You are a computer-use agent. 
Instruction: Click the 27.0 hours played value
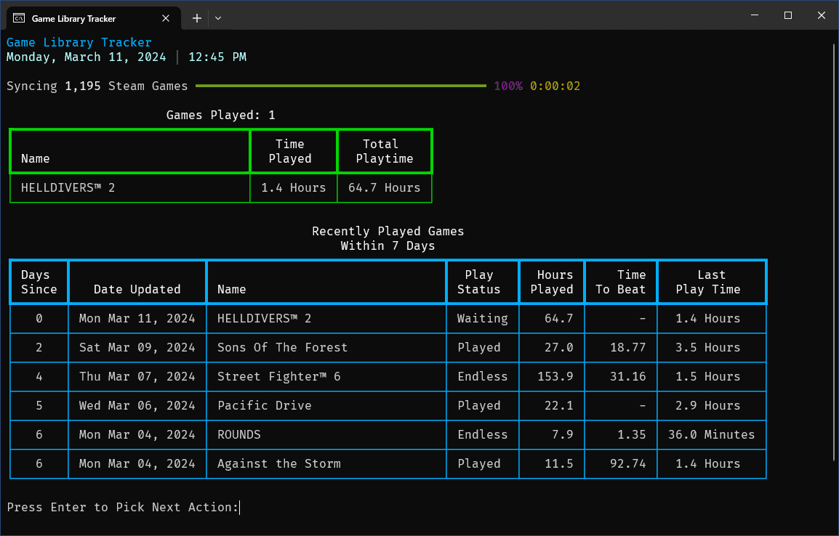point(559,347)
